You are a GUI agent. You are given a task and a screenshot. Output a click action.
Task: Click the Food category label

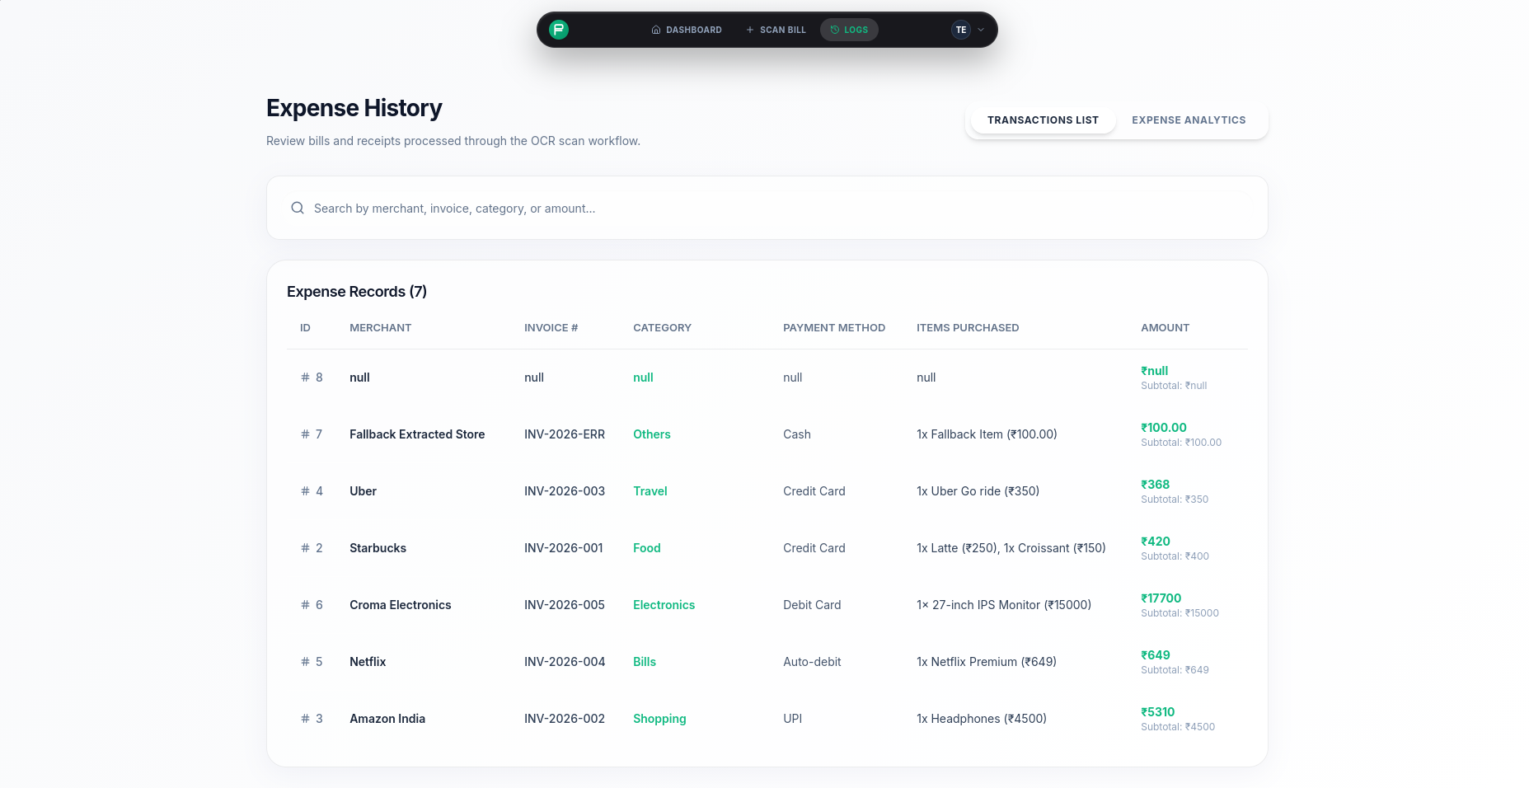647,548
